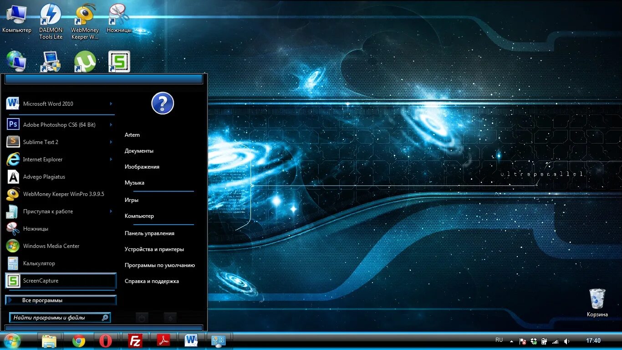Open Opera browser from taskbar
This screenshot has height=350, width=622.
pos(106,341)
